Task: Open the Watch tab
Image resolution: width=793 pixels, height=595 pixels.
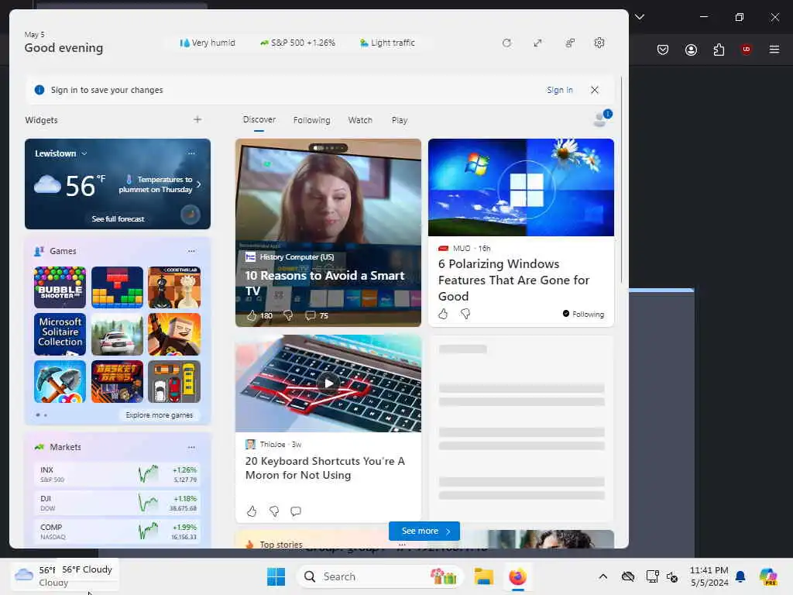Action: pos(360,120)
